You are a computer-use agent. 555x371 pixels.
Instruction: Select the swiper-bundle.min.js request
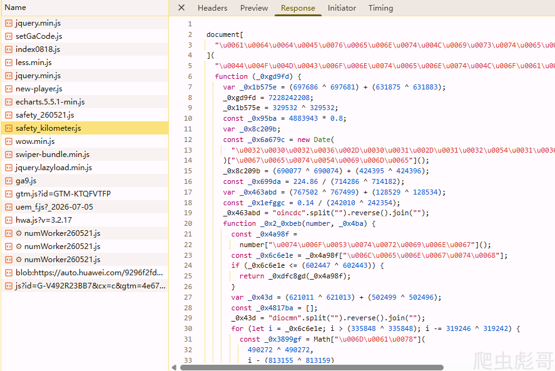click(84, 155)
